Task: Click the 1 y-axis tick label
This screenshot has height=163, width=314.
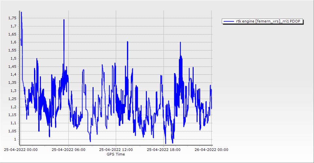Action: tap(15, 139)
